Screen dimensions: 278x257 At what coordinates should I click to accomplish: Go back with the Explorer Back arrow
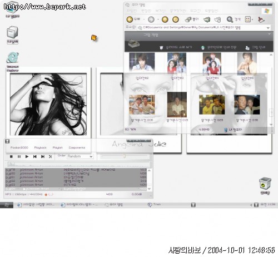click(130, 19)
